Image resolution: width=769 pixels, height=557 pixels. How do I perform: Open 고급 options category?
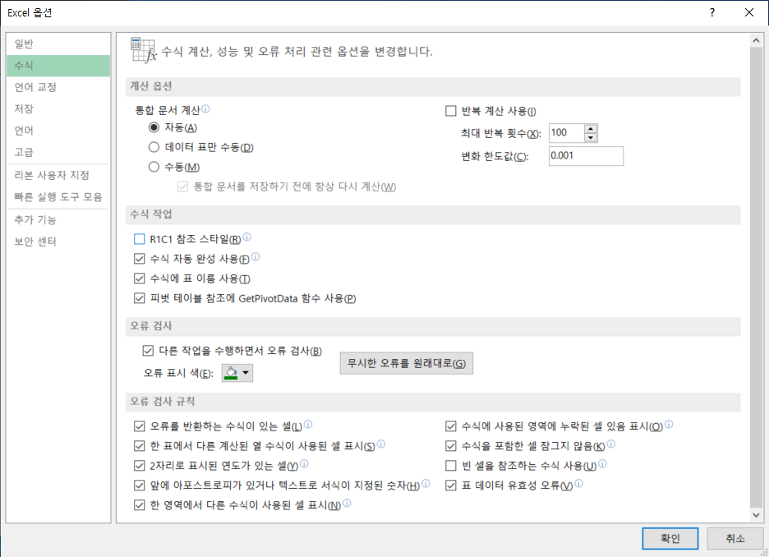pos(58,152)
